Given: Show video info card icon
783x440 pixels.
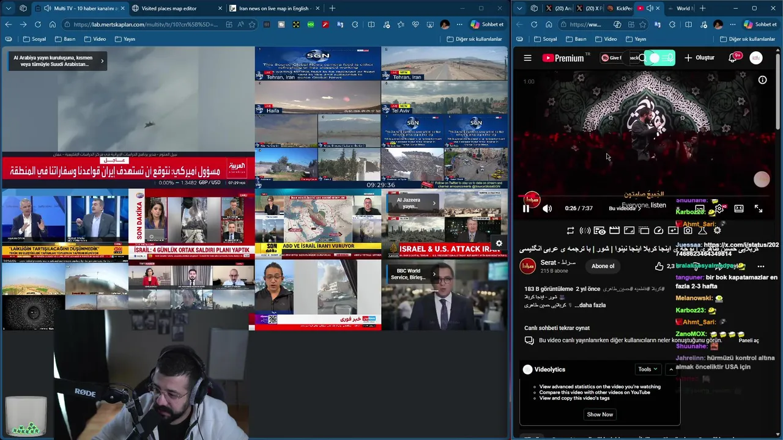Looking at the screenshot, I should [x=762, y=80].
